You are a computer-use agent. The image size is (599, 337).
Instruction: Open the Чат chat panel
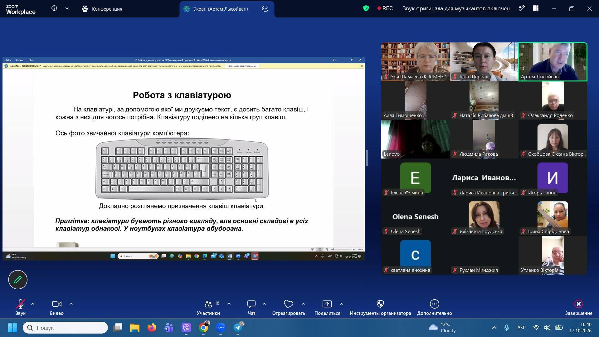251,307
